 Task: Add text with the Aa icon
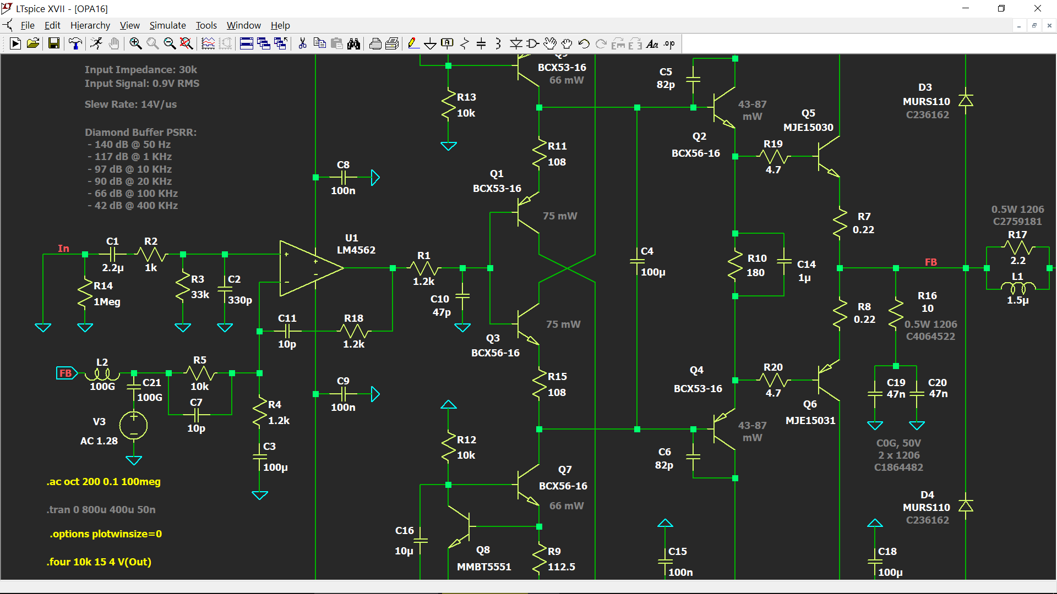point(652,43)
